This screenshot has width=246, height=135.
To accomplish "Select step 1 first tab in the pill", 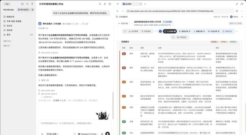I will tap(133, 31).
